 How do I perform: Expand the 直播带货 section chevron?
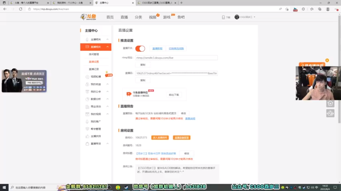point(107,143)
